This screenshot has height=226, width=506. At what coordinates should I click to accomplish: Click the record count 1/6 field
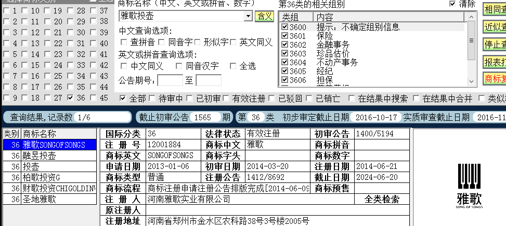pos(102,117)
